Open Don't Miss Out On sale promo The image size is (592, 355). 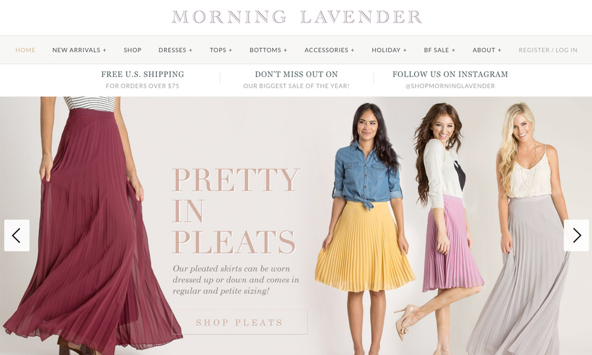tap(297, 80)
